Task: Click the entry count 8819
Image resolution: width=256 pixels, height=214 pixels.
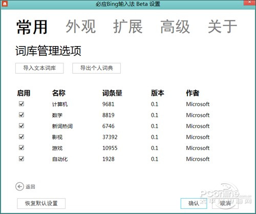Action: click(x=109, y=115)
